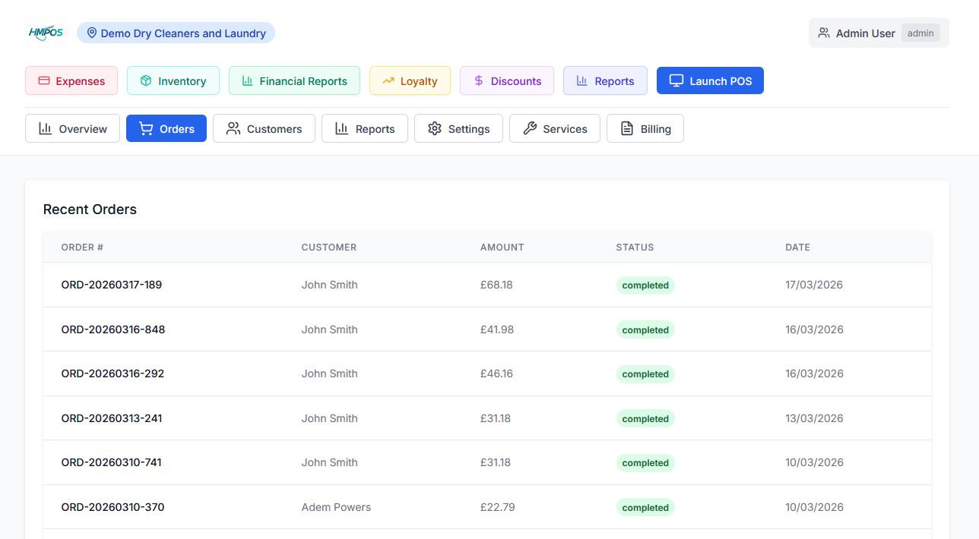Open Expenses via its card icon
The height and width of the screenshot is (539, 979).
tap(44, 81)
